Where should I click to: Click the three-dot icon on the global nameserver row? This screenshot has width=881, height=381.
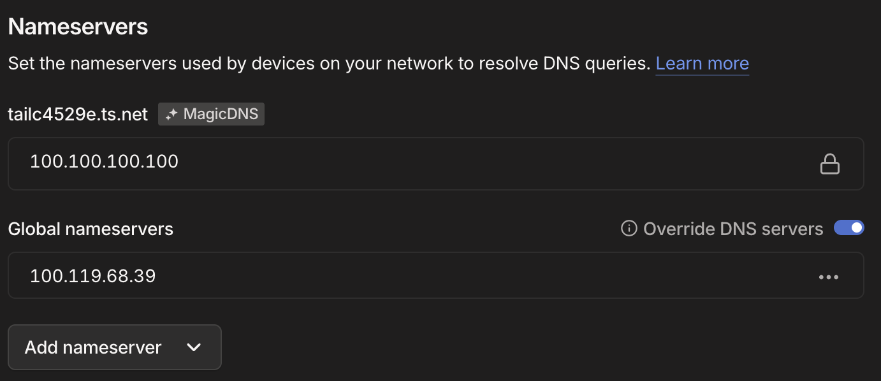829,276
